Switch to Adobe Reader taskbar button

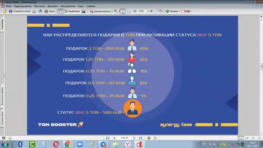[x=139, y=144]
